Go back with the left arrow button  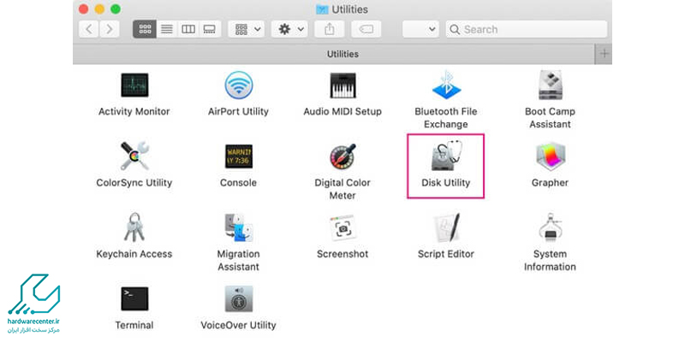pos(89,29)
